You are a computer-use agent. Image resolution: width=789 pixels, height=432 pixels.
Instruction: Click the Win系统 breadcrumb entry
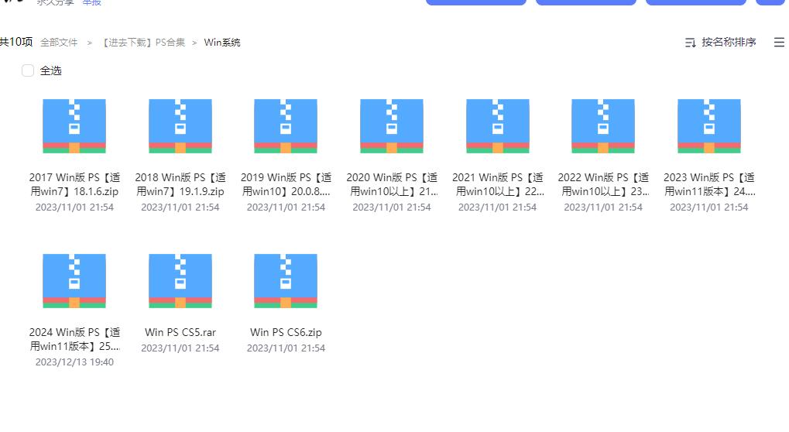pyautogui.click(x=222, y=43)
